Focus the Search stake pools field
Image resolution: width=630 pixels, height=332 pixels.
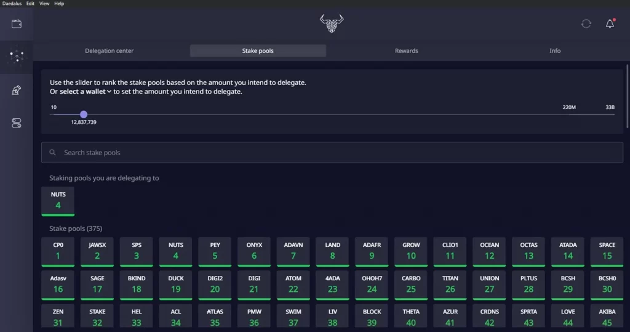(332, 153)
